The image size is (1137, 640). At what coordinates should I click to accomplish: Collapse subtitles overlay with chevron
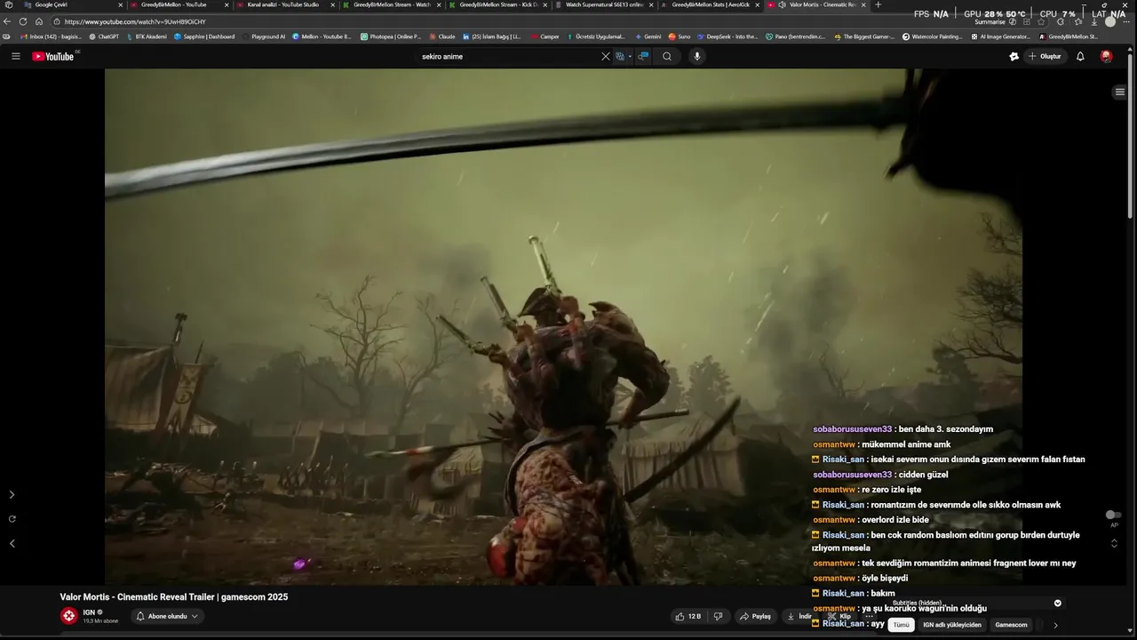[x=1057, y=603]
